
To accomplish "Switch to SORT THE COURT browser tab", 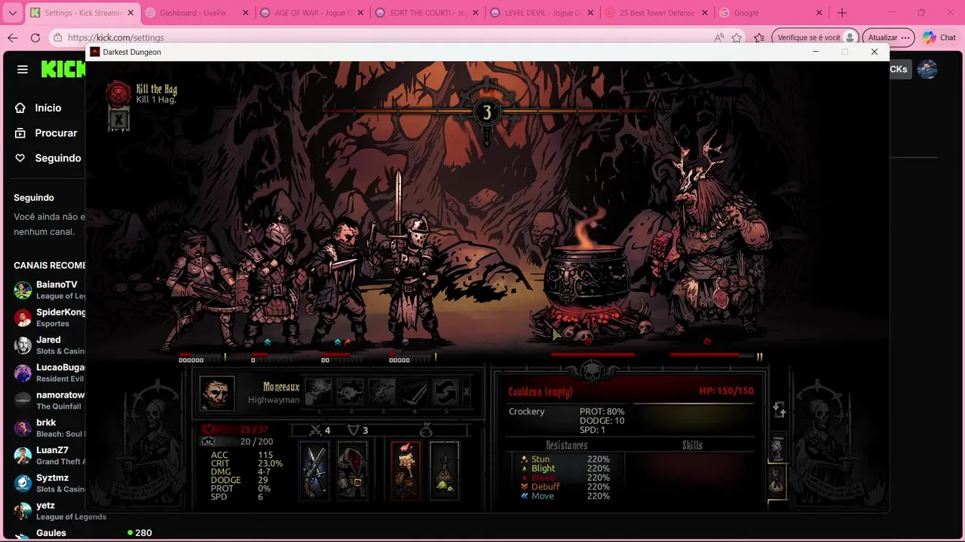I will 425,13.
